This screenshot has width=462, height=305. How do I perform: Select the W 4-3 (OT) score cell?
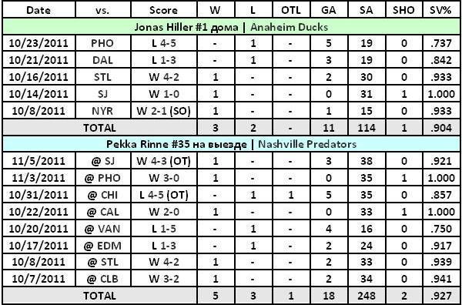[163, 161]
